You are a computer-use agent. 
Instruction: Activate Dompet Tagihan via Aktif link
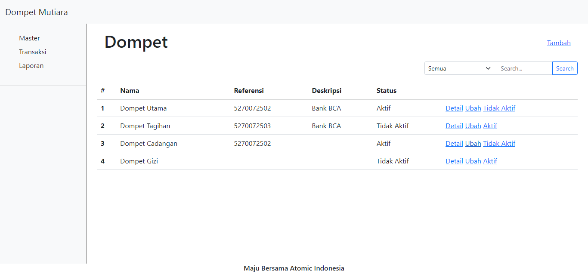pos(490,126)
